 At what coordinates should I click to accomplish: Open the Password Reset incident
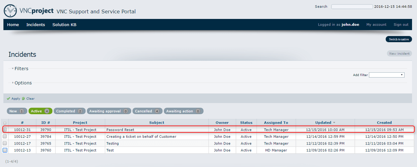pos(120,130)
